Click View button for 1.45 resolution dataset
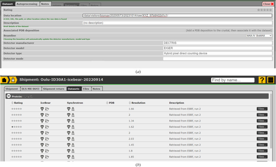 [x=262, y=145]
